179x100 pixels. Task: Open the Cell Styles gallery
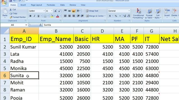[x=158, y=14]
